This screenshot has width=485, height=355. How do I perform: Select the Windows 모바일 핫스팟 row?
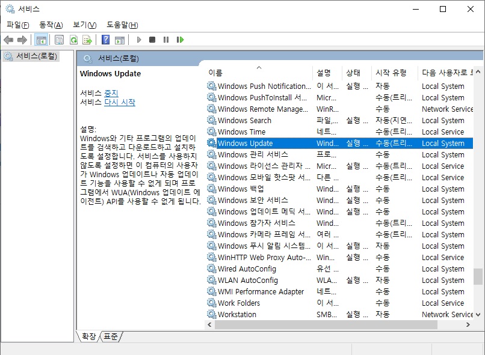tap(339, 178)
